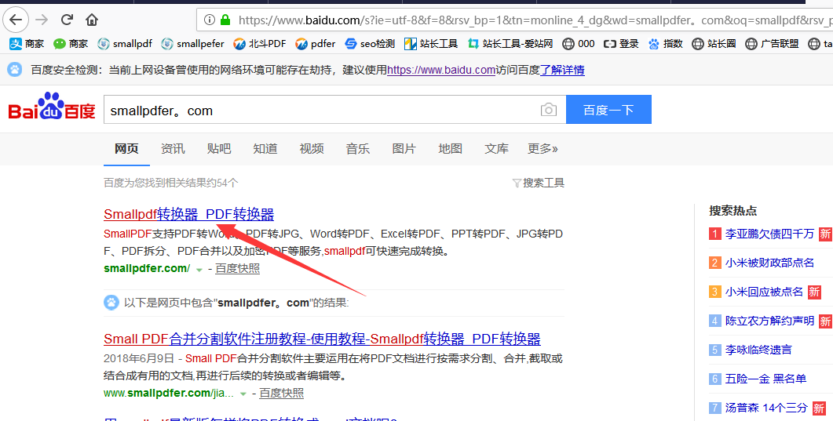
Task: Open the 搜索工具 filter options
Action: coord(538,183)
